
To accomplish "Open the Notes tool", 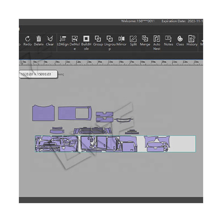I will 168,39.
